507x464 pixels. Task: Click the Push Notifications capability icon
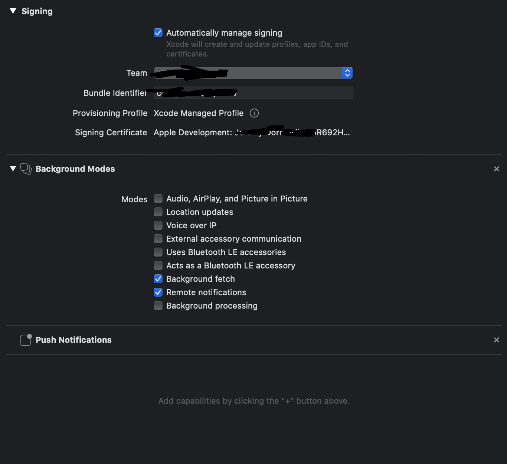(26, 340)
